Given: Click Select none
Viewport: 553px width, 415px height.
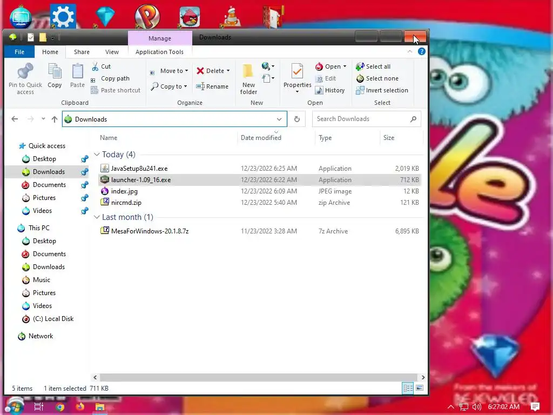Looking at the screenshot, I should [377, 78].
